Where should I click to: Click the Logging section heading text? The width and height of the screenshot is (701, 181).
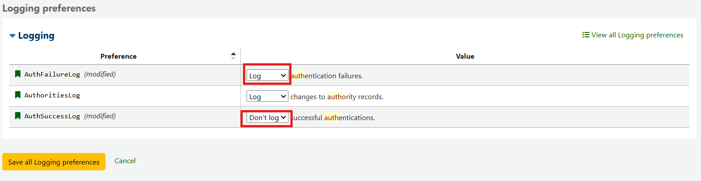(36, 36)
